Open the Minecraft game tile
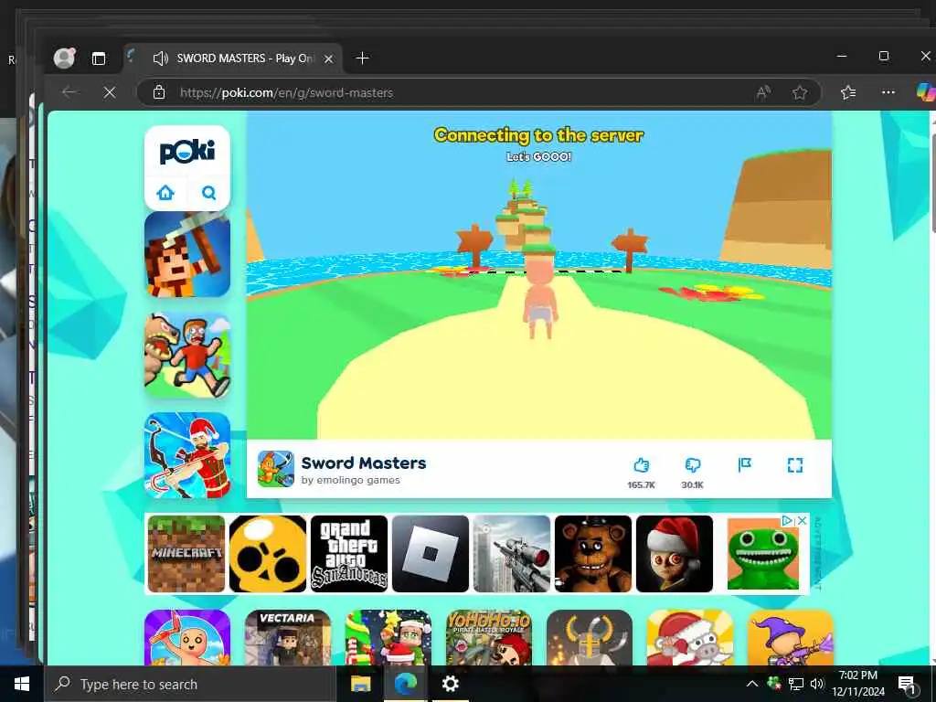This screenshot has height=702, width=936. click(186, 554)
